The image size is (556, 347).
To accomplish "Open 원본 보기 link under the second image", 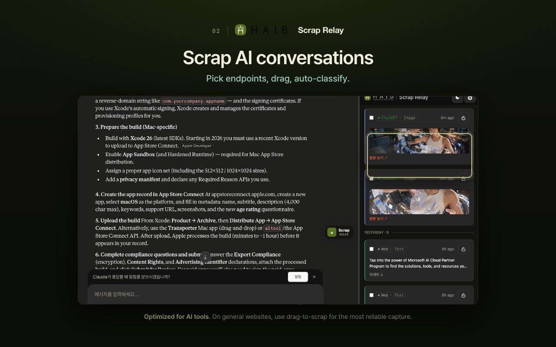I will [378, 219].
